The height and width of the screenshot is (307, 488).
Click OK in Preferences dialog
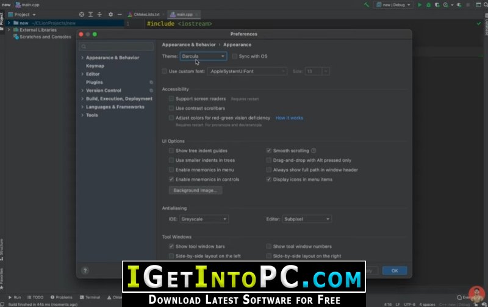(x=395, y=270)
